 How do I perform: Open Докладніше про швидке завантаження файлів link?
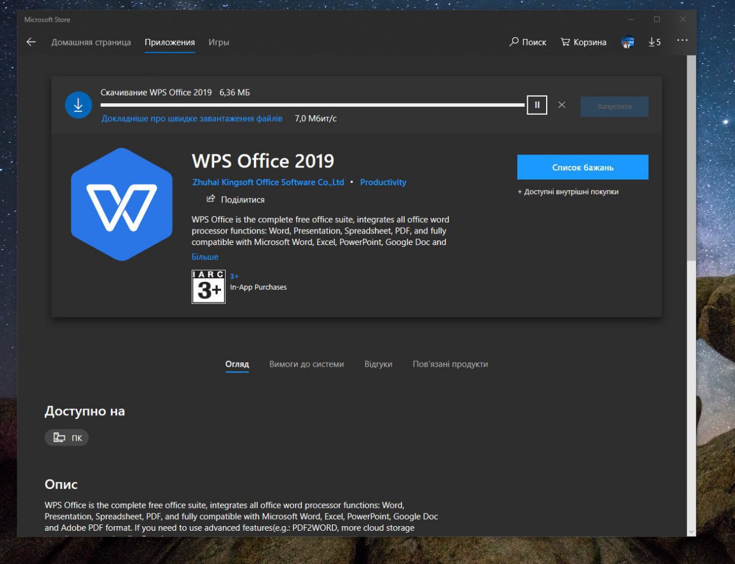(192, 118)
